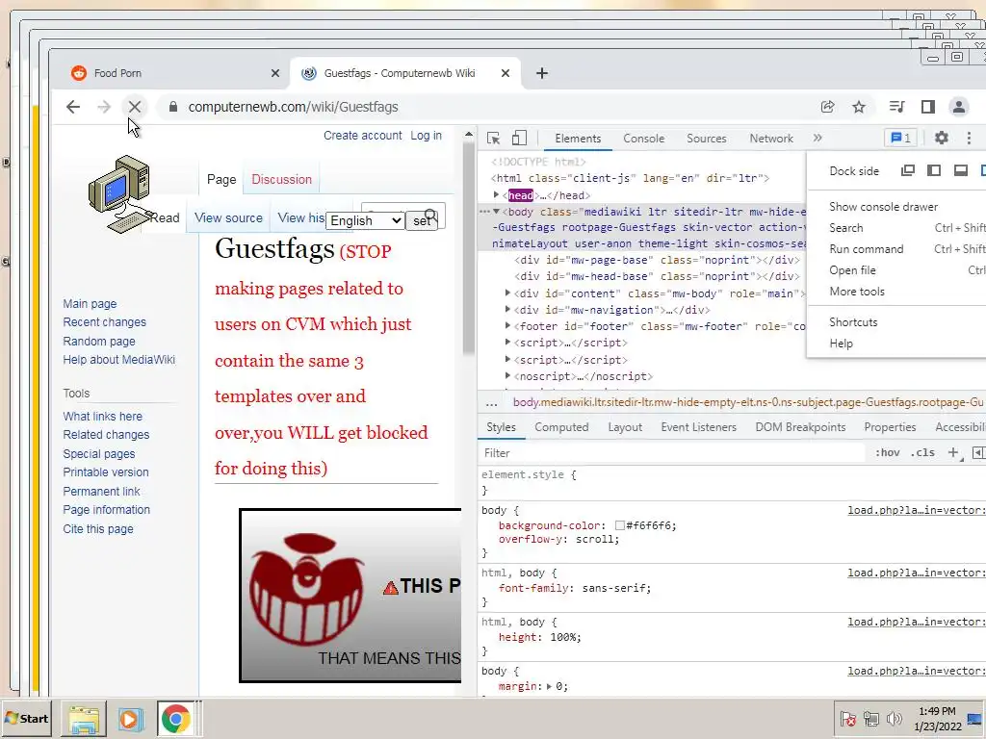Toggle computed styles sidebar pane icon

(978, 452)
